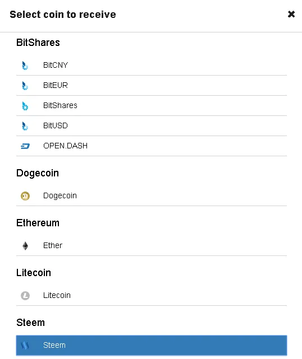Click the BitShares coin logo icon
302x359 pixels.
(25, 106)
